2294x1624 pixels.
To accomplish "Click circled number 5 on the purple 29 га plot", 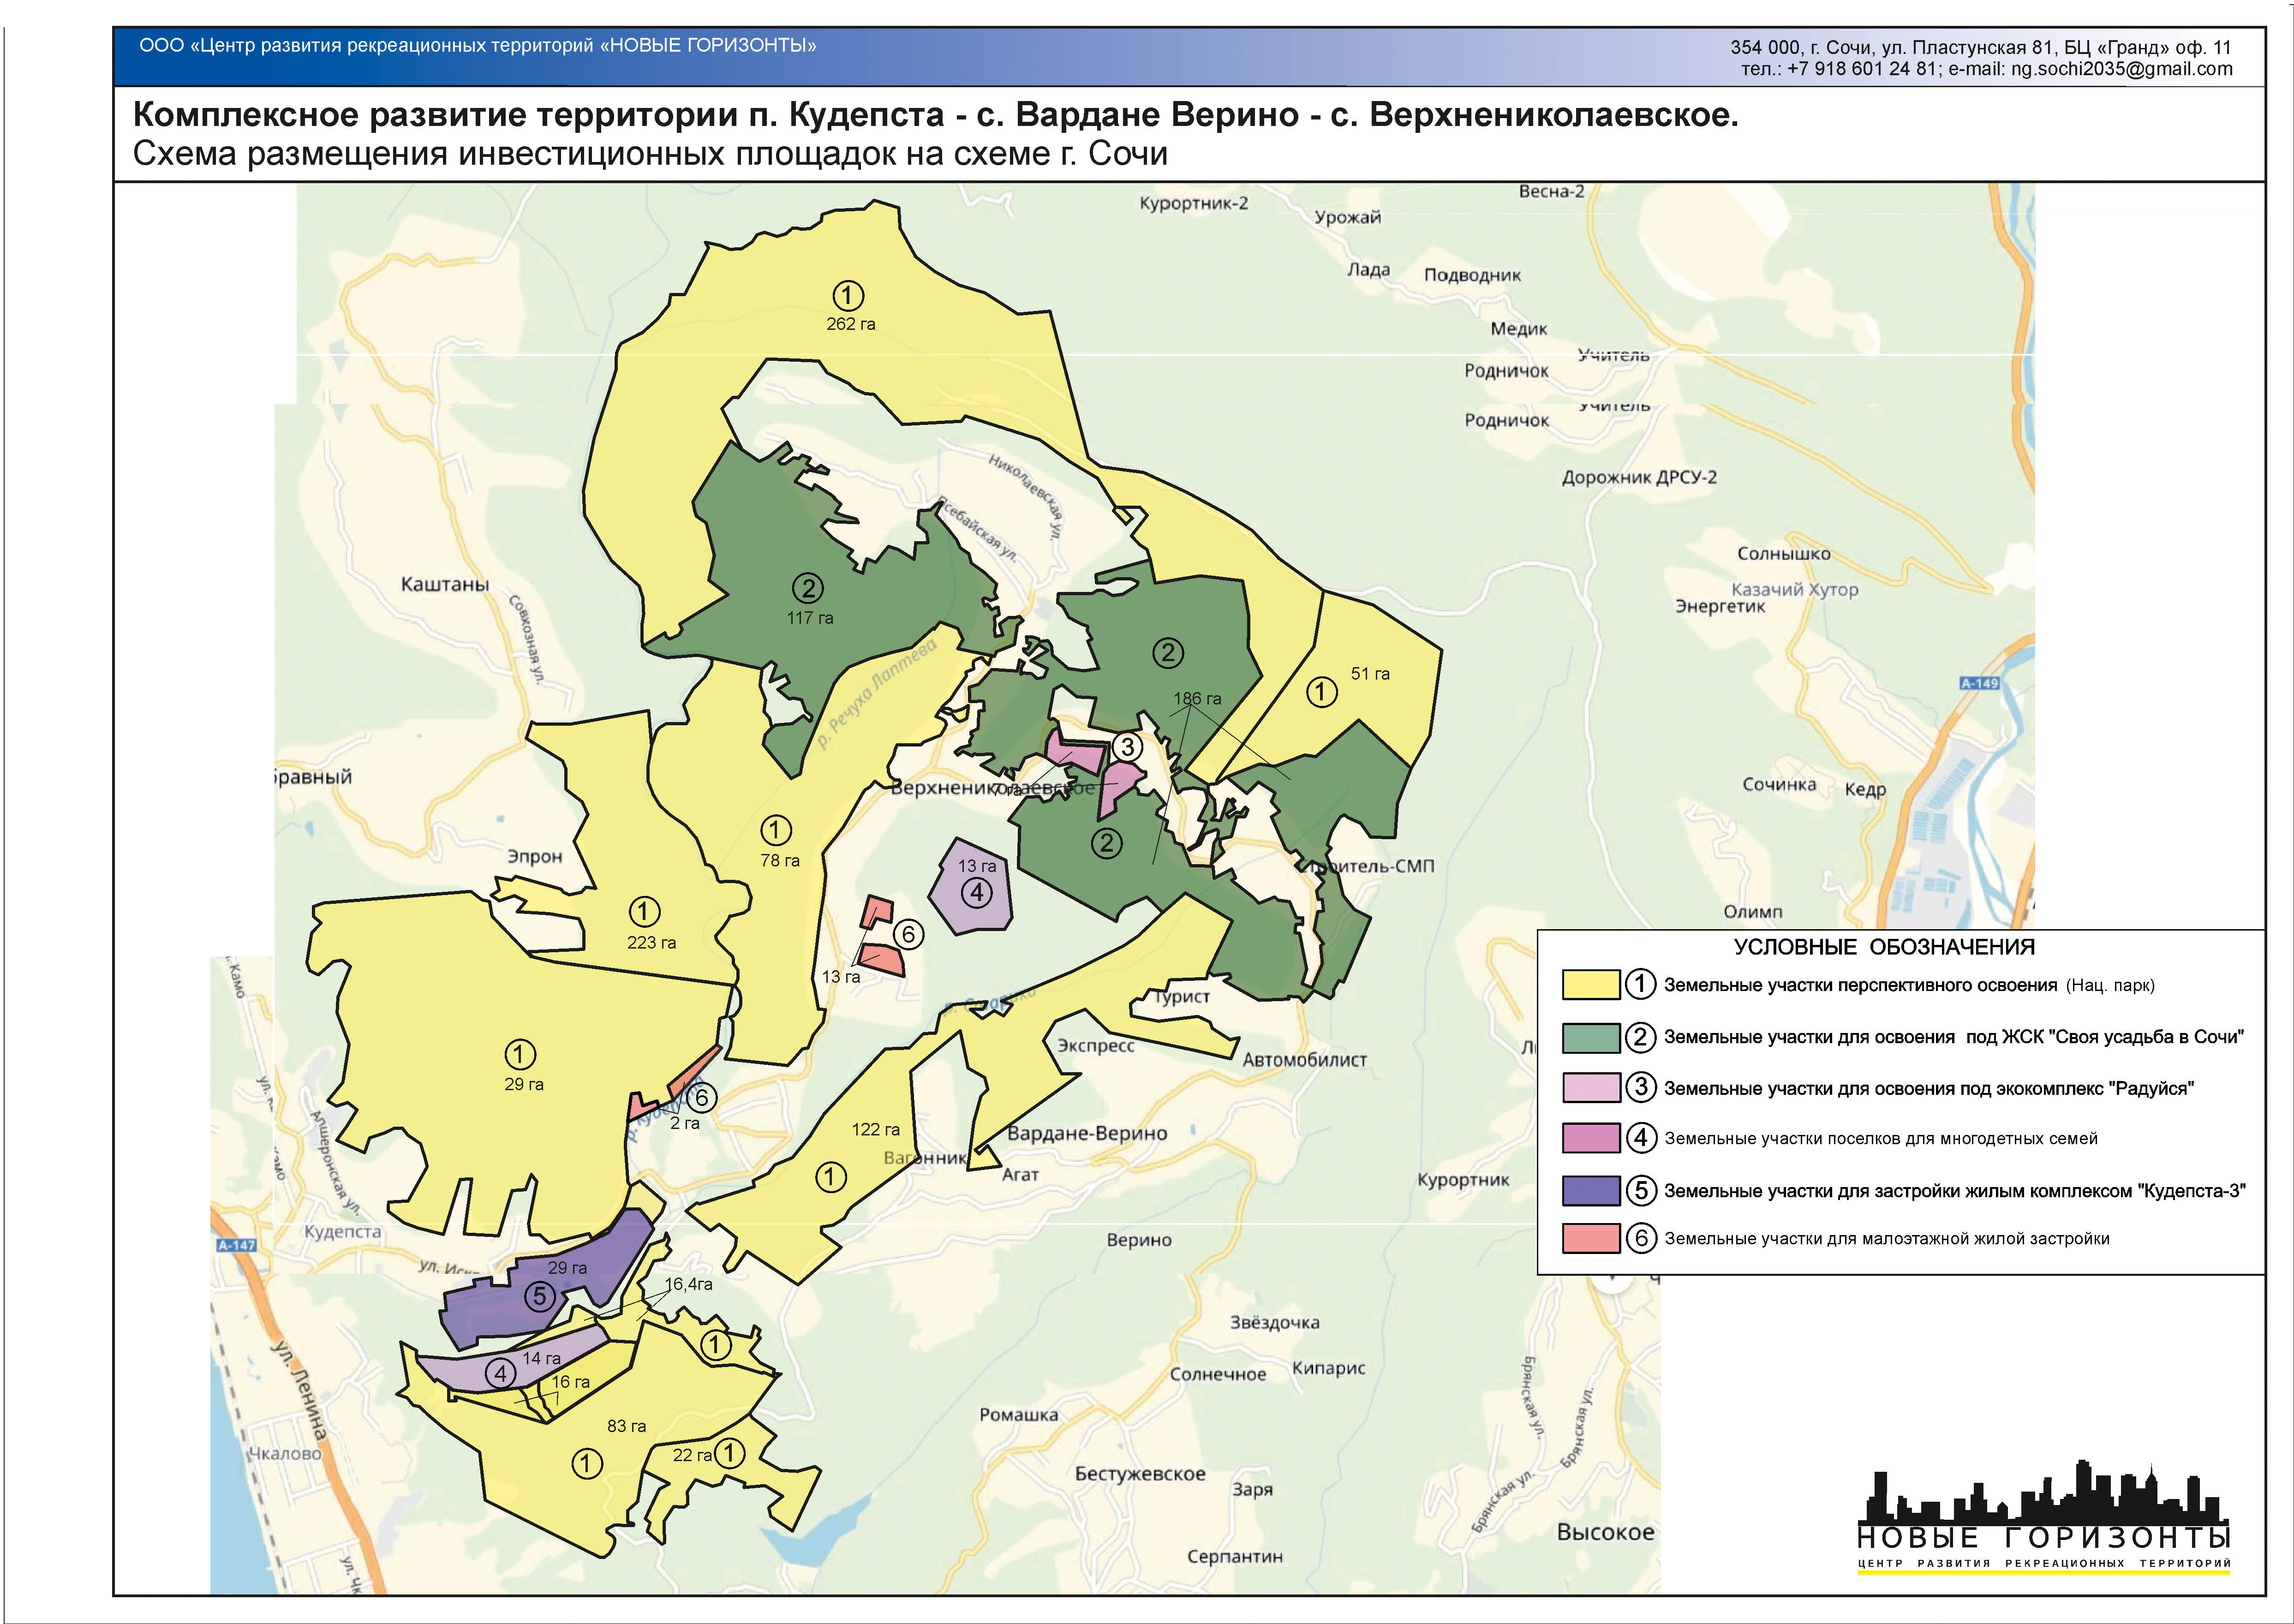I will (x=539, y=1297).
